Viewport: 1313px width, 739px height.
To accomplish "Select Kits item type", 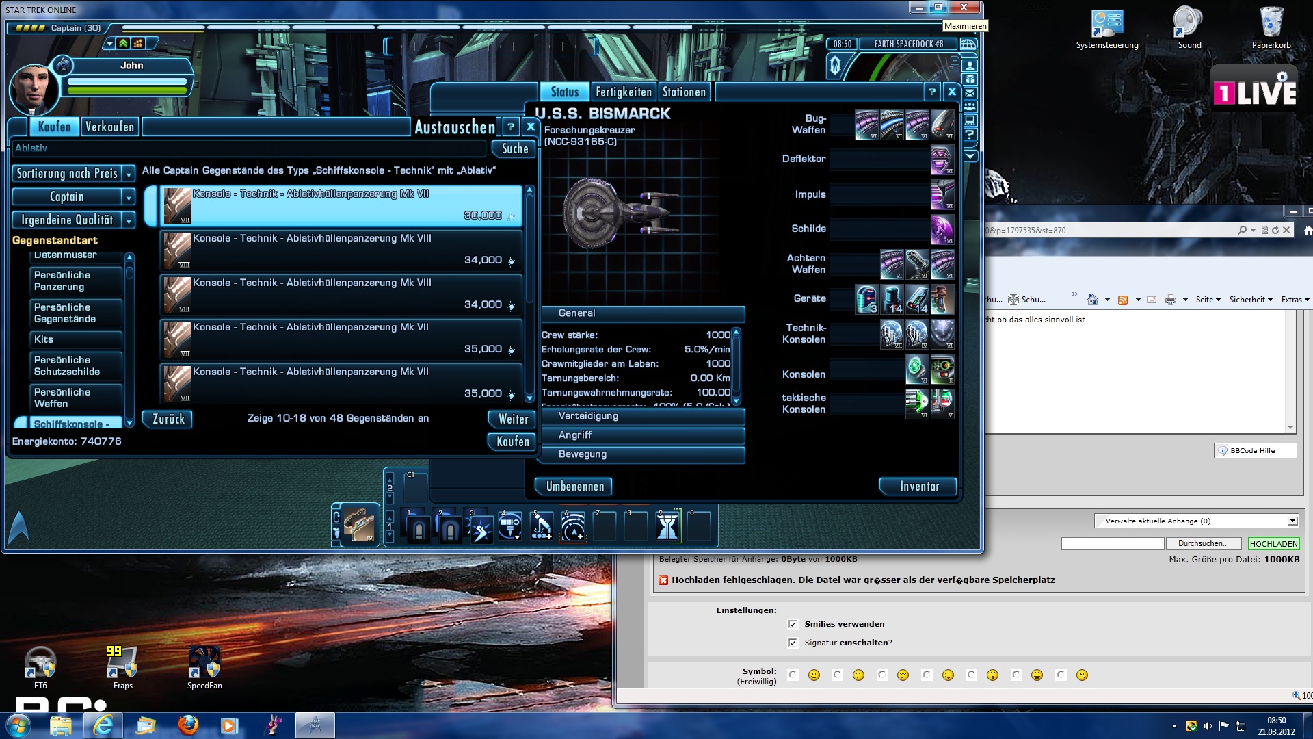I will 76,339.
